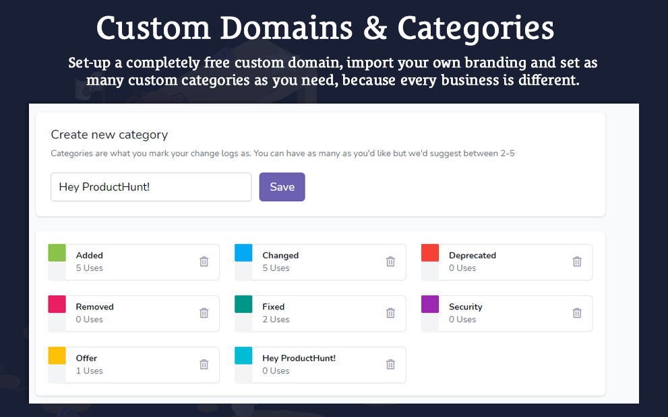This screenshot has width=668, height=417.
Task: Remove the Deprecated category using trash icon
Action: (x=577, y=262)
